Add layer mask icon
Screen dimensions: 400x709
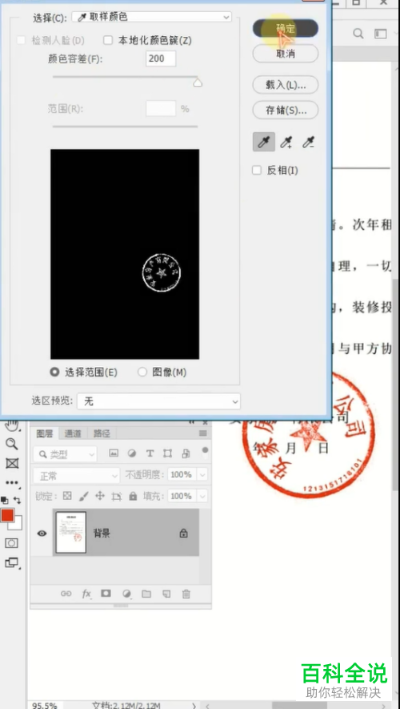coord(106,594)
